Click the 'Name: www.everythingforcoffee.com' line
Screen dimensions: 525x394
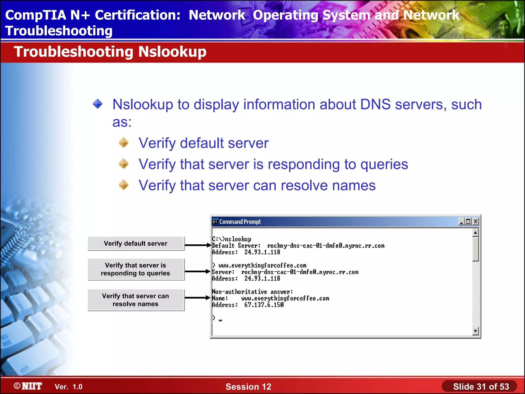270,299
